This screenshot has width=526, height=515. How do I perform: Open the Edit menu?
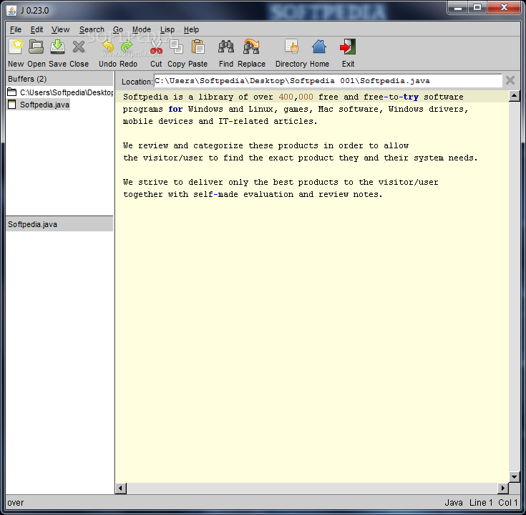(x=36, y=29)
